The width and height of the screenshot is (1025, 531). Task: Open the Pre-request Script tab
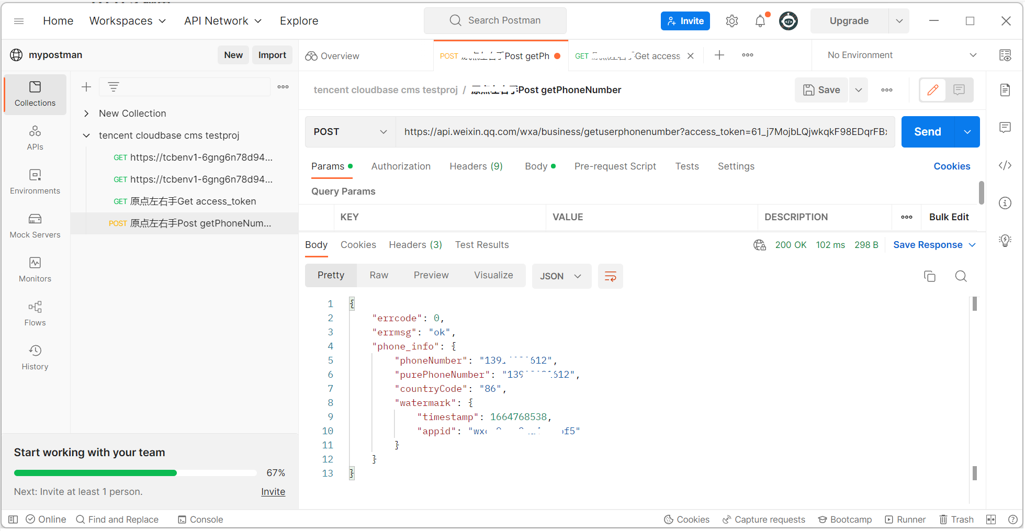pyautogui.click(x=615, y=166)
